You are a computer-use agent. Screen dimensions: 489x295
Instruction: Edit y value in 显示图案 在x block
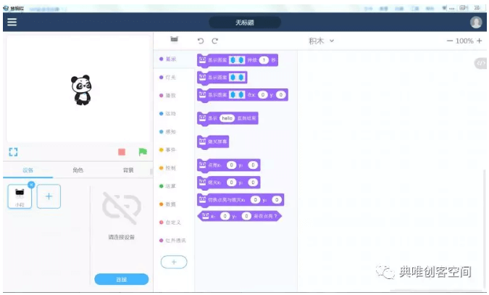pos(280,94)
